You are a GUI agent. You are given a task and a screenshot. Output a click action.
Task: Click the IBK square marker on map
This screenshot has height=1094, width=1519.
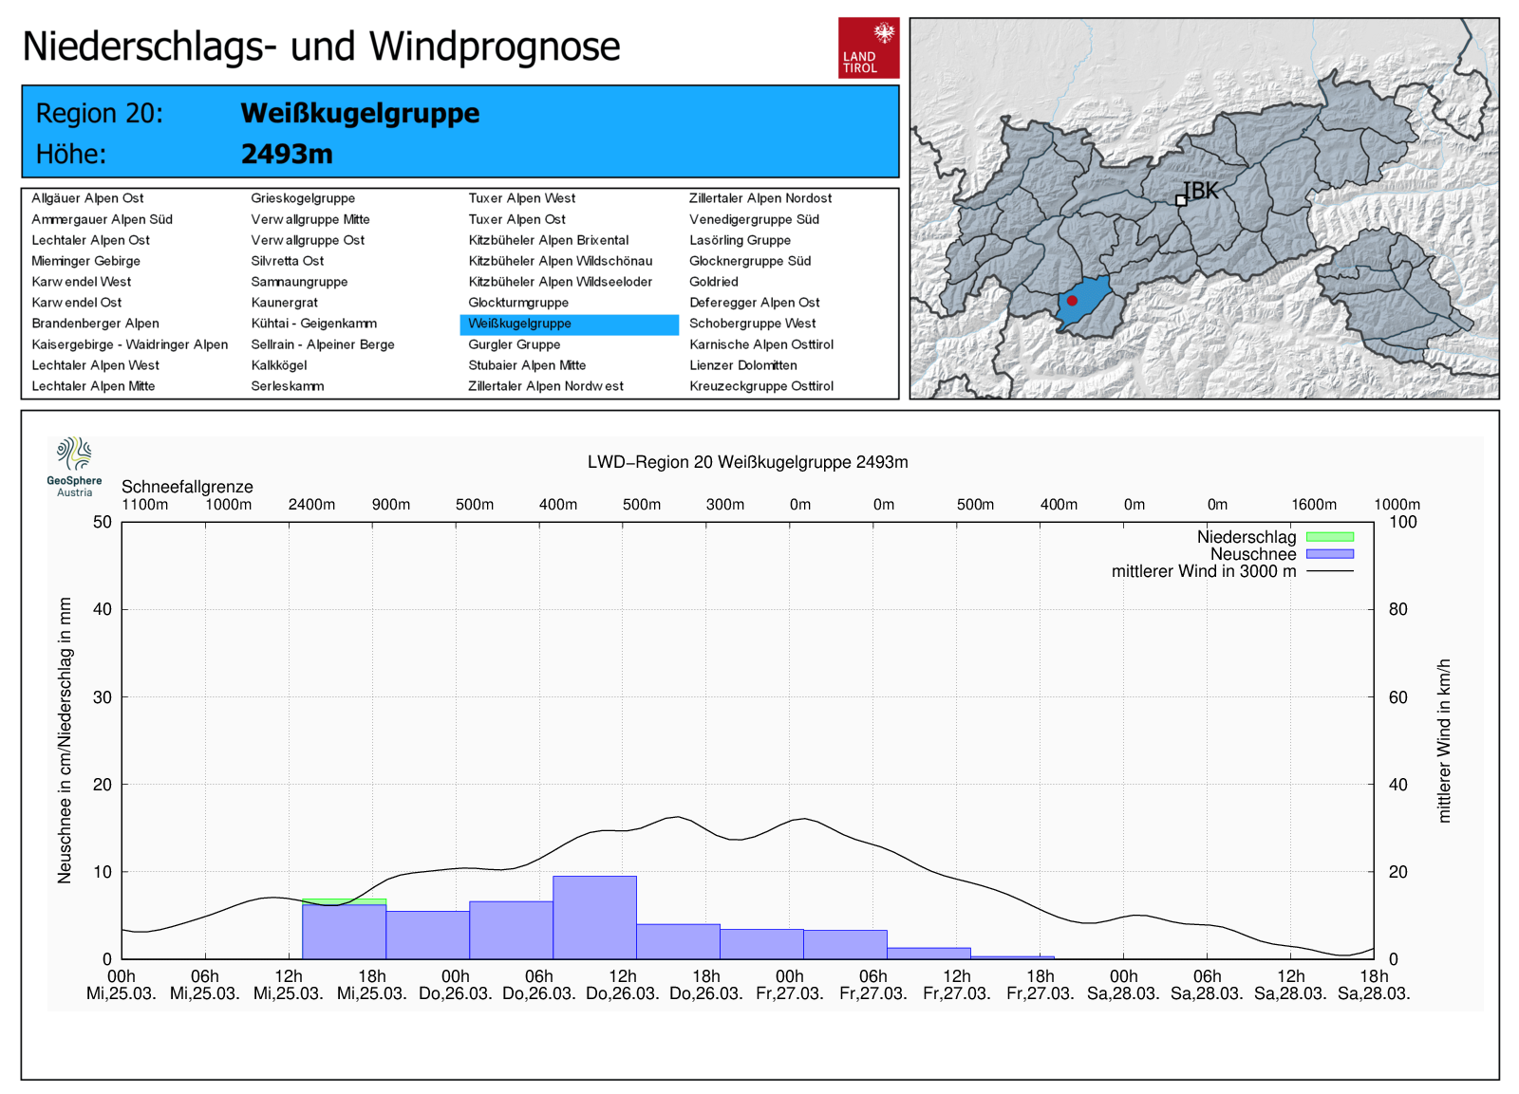point(1181,200)
